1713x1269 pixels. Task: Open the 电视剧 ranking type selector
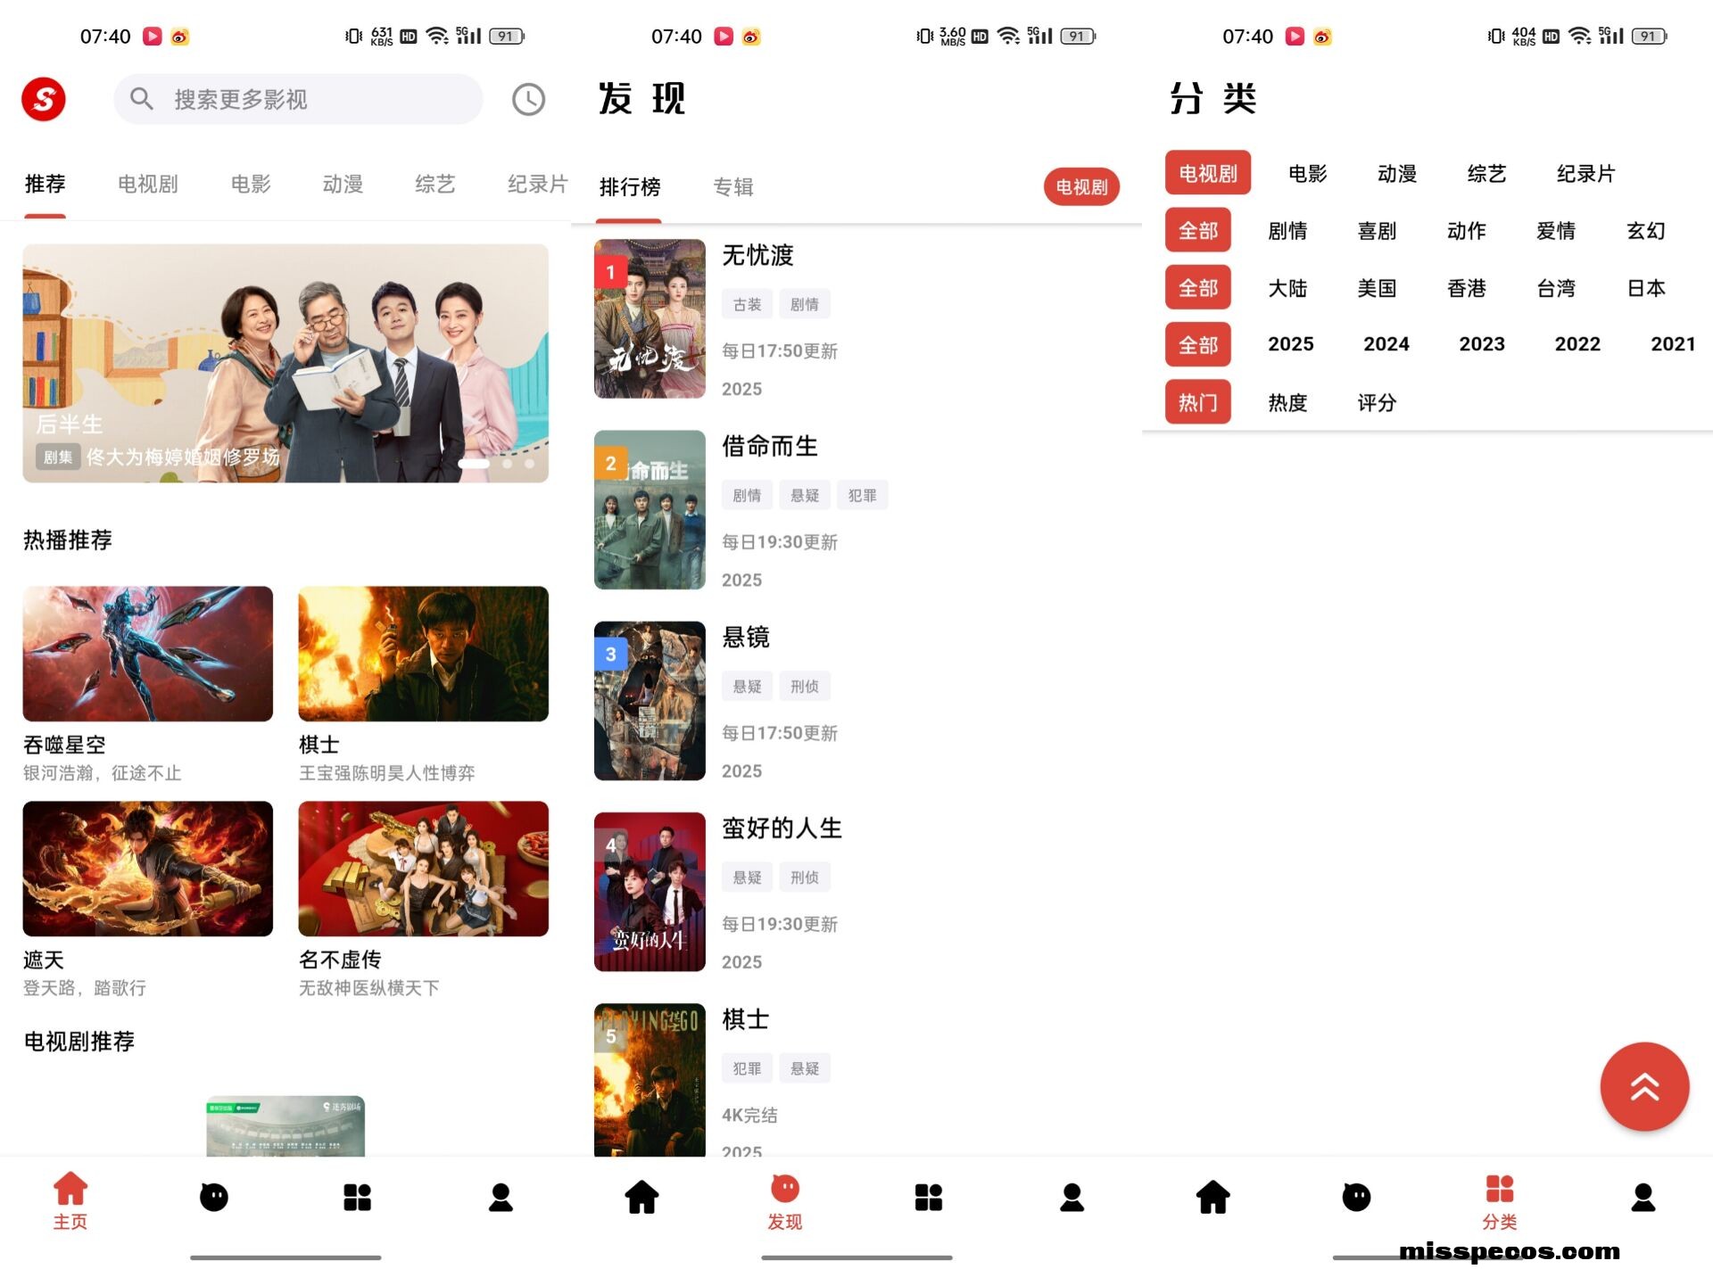(x=1081, y=186)
